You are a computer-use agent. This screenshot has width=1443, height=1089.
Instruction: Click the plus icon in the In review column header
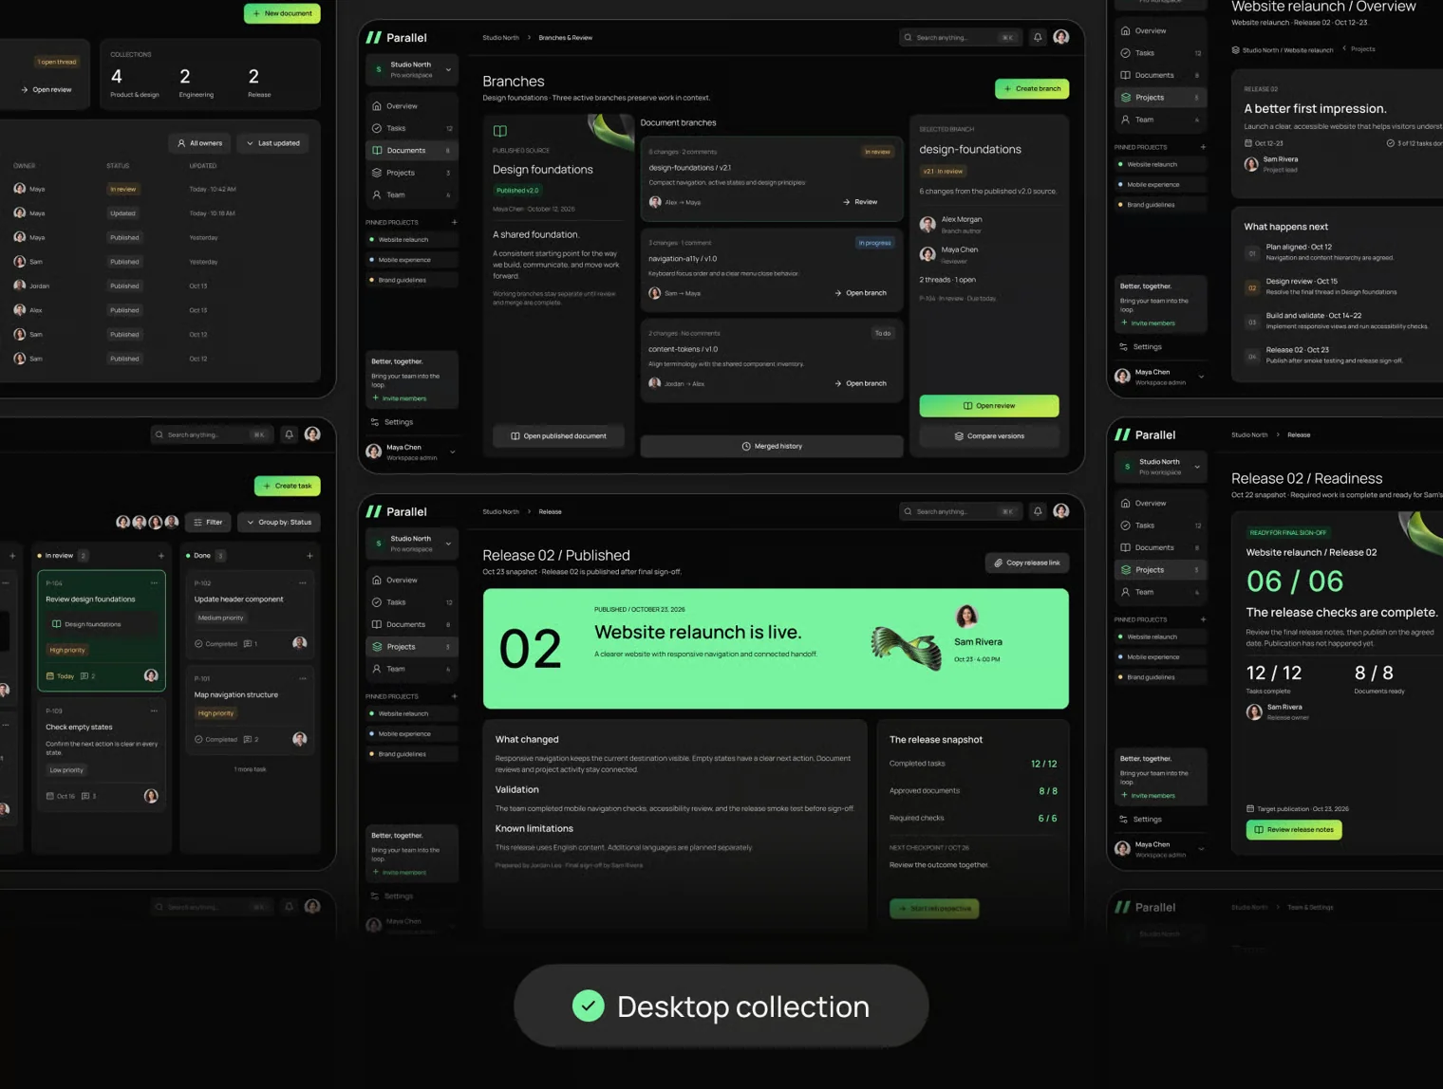[161, 556]
